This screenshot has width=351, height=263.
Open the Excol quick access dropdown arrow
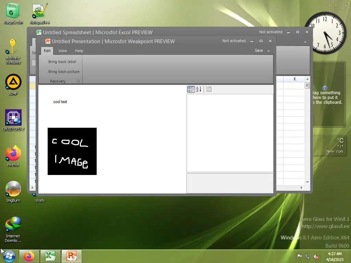[32, 33]
